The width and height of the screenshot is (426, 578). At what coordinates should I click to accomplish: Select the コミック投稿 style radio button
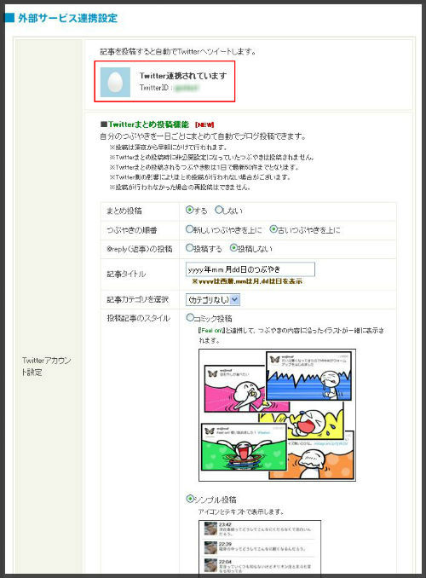tap(189, 317)
